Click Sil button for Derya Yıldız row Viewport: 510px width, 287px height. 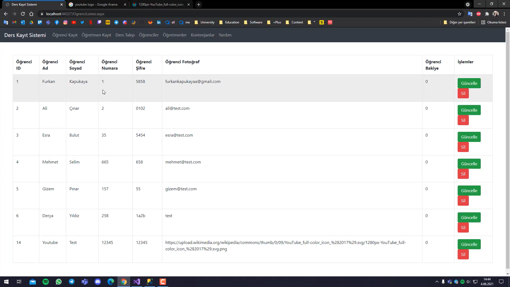tap(463, 227)
